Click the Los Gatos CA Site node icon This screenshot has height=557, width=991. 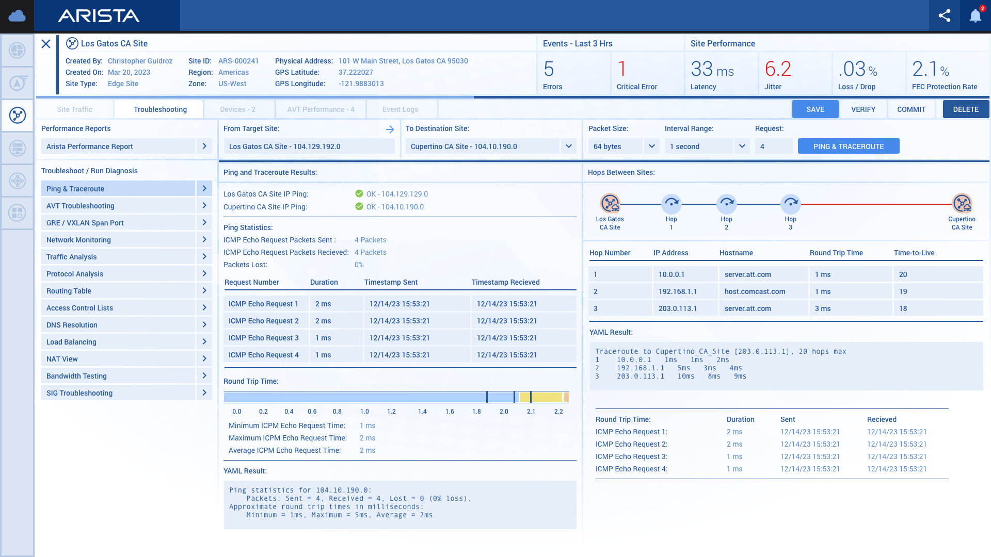[610, 204]
